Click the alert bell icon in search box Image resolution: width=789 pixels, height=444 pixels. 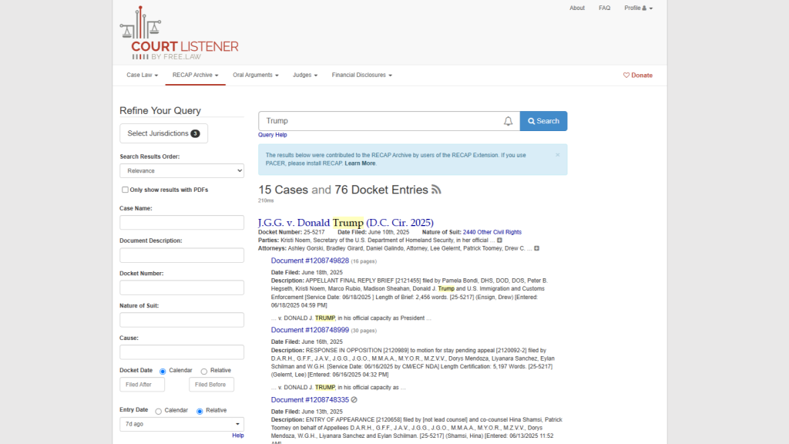pos(508,121)
